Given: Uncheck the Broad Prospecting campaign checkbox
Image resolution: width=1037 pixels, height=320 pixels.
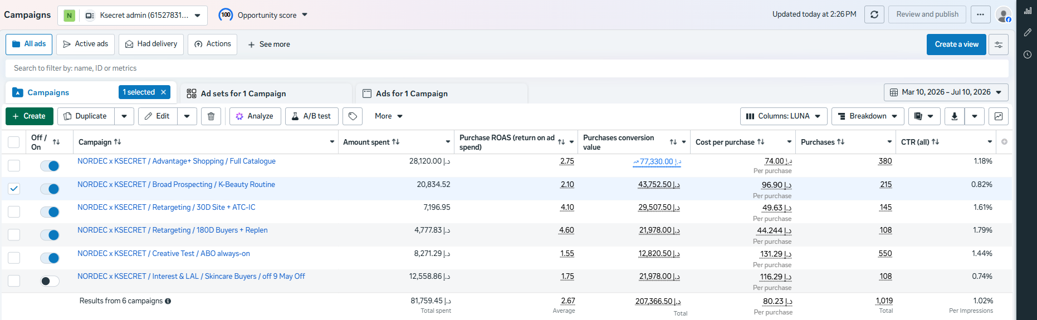Looking at the screenshot, I should 14,189.
